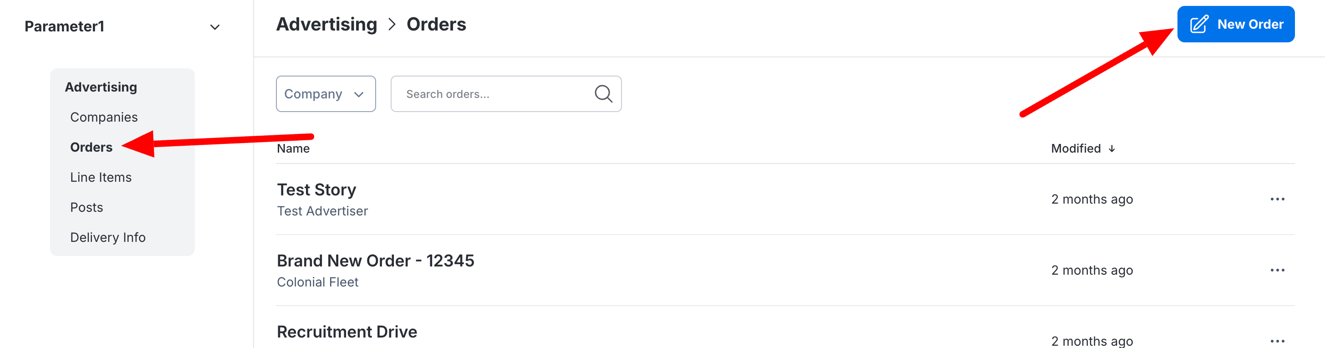
Task: Open Line Items section
Action: pyautogui.click(x=101, y=177)
